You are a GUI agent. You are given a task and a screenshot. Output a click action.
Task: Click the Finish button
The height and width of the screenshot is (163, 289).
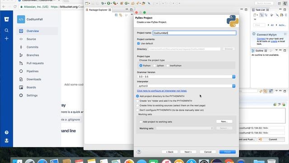point(228,152)
